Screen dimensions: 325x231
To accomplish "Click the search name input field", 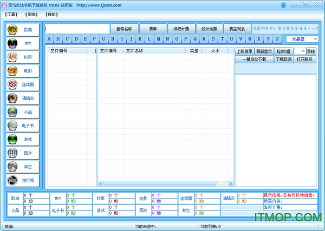I will 77,29.
